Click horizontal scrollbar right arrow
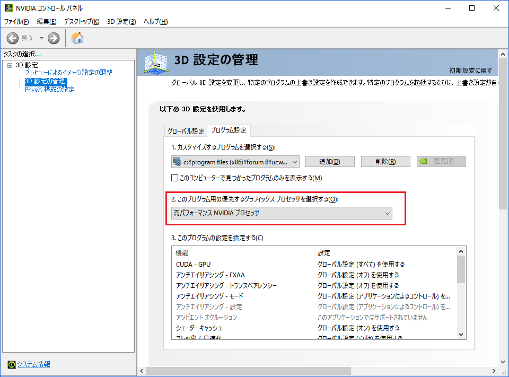Viewport: 509px width, 377px height. [x=494, y=371]
